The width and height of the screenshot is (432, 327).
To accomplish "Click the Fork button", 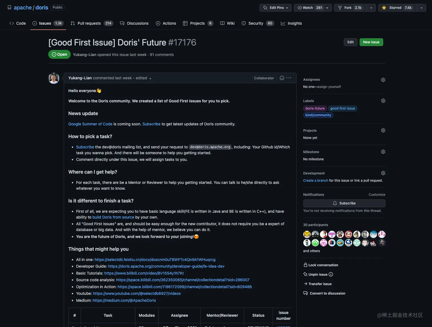I will [350, 8].
